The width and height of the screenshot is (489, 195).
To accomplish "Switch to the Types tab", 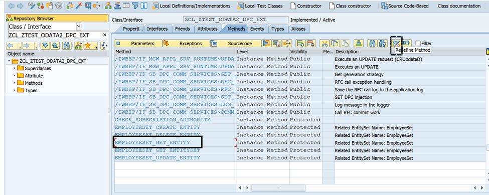I will pyautogui.click(x=277, y=29).
